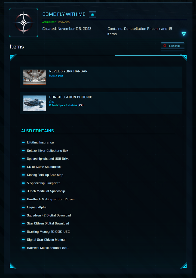Click the Ship type link
The width and height of the screenshot is (196, 278).
tap(52, 101)
